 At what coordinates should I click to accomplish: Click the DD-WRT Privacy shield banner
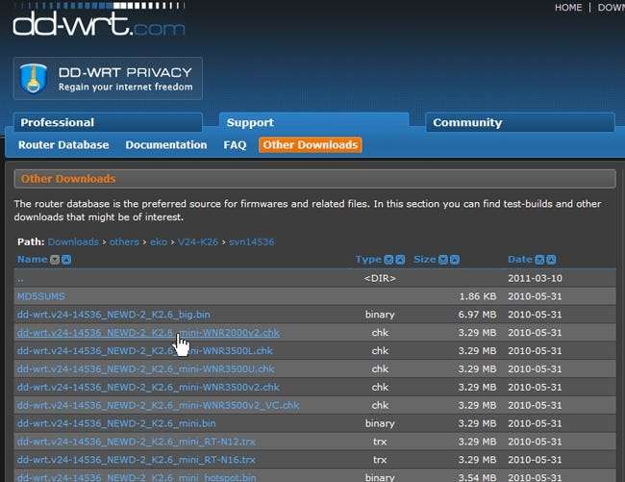point(109,79)
